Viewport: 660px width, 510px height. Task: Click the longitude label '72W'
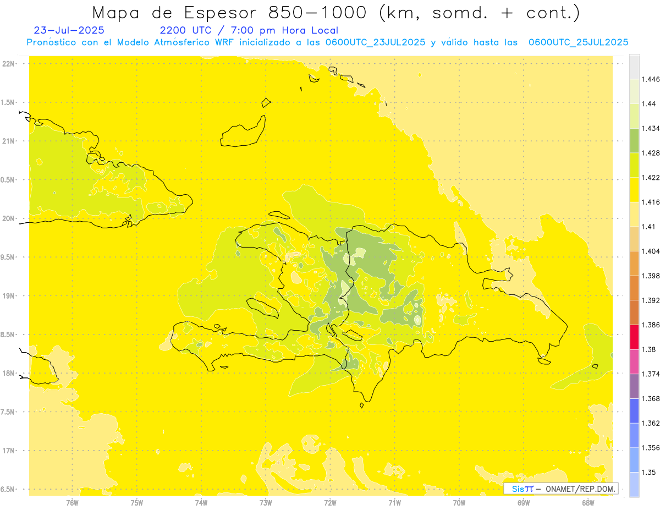(330, 502)
